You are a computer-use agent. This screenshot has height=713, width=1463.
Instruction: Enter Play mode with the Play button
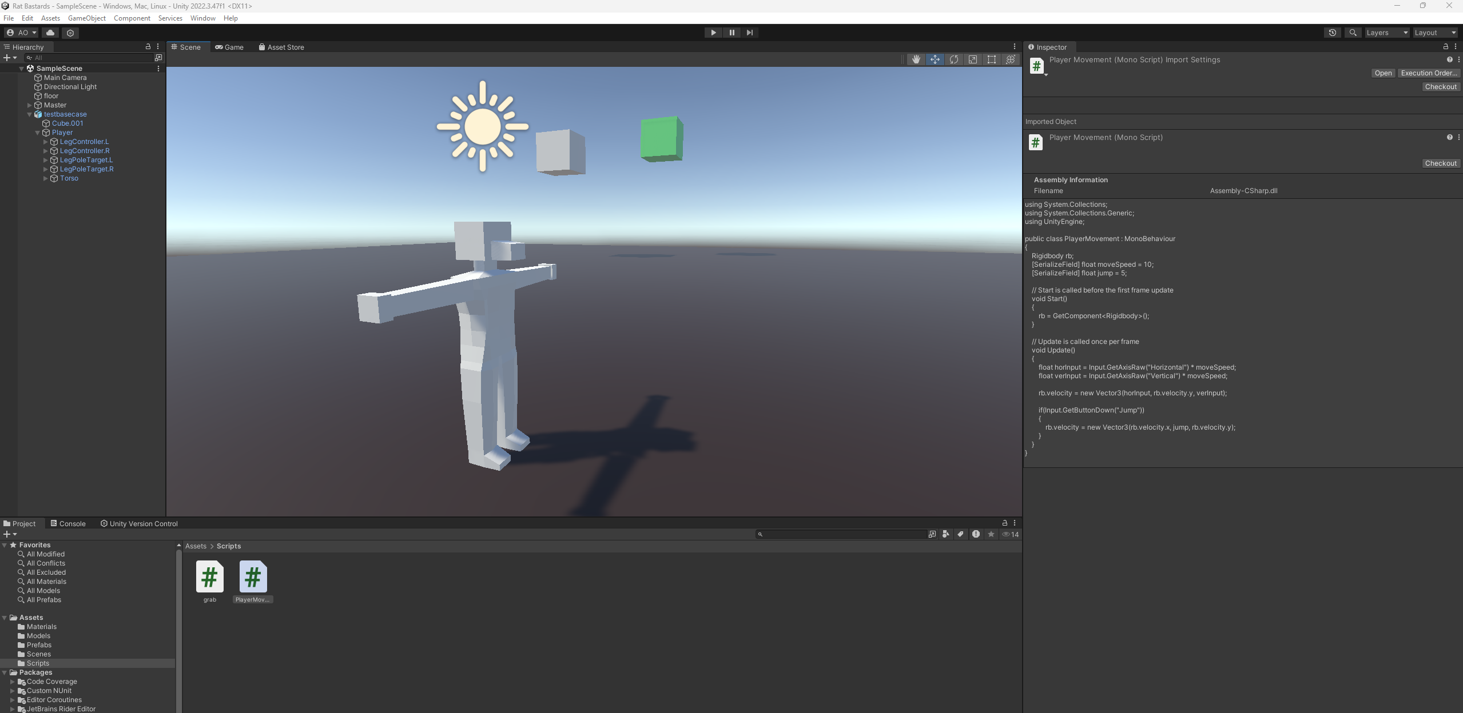coord(713,33)
